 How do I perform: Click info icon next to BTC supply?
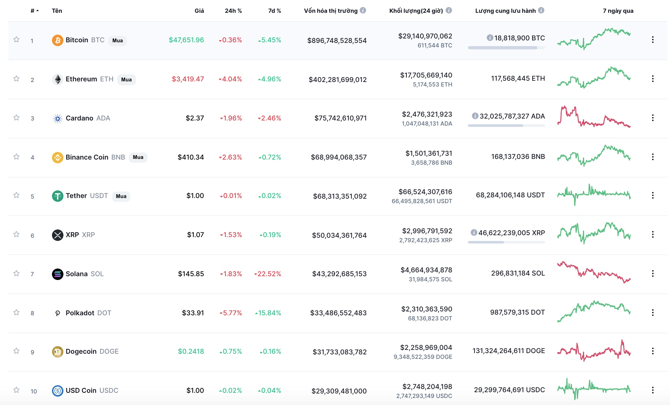pos(490,38)
